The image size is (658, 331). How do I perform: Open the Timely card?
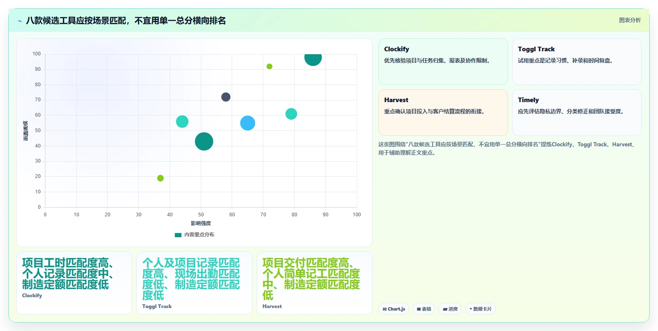(x=577, y=113)
